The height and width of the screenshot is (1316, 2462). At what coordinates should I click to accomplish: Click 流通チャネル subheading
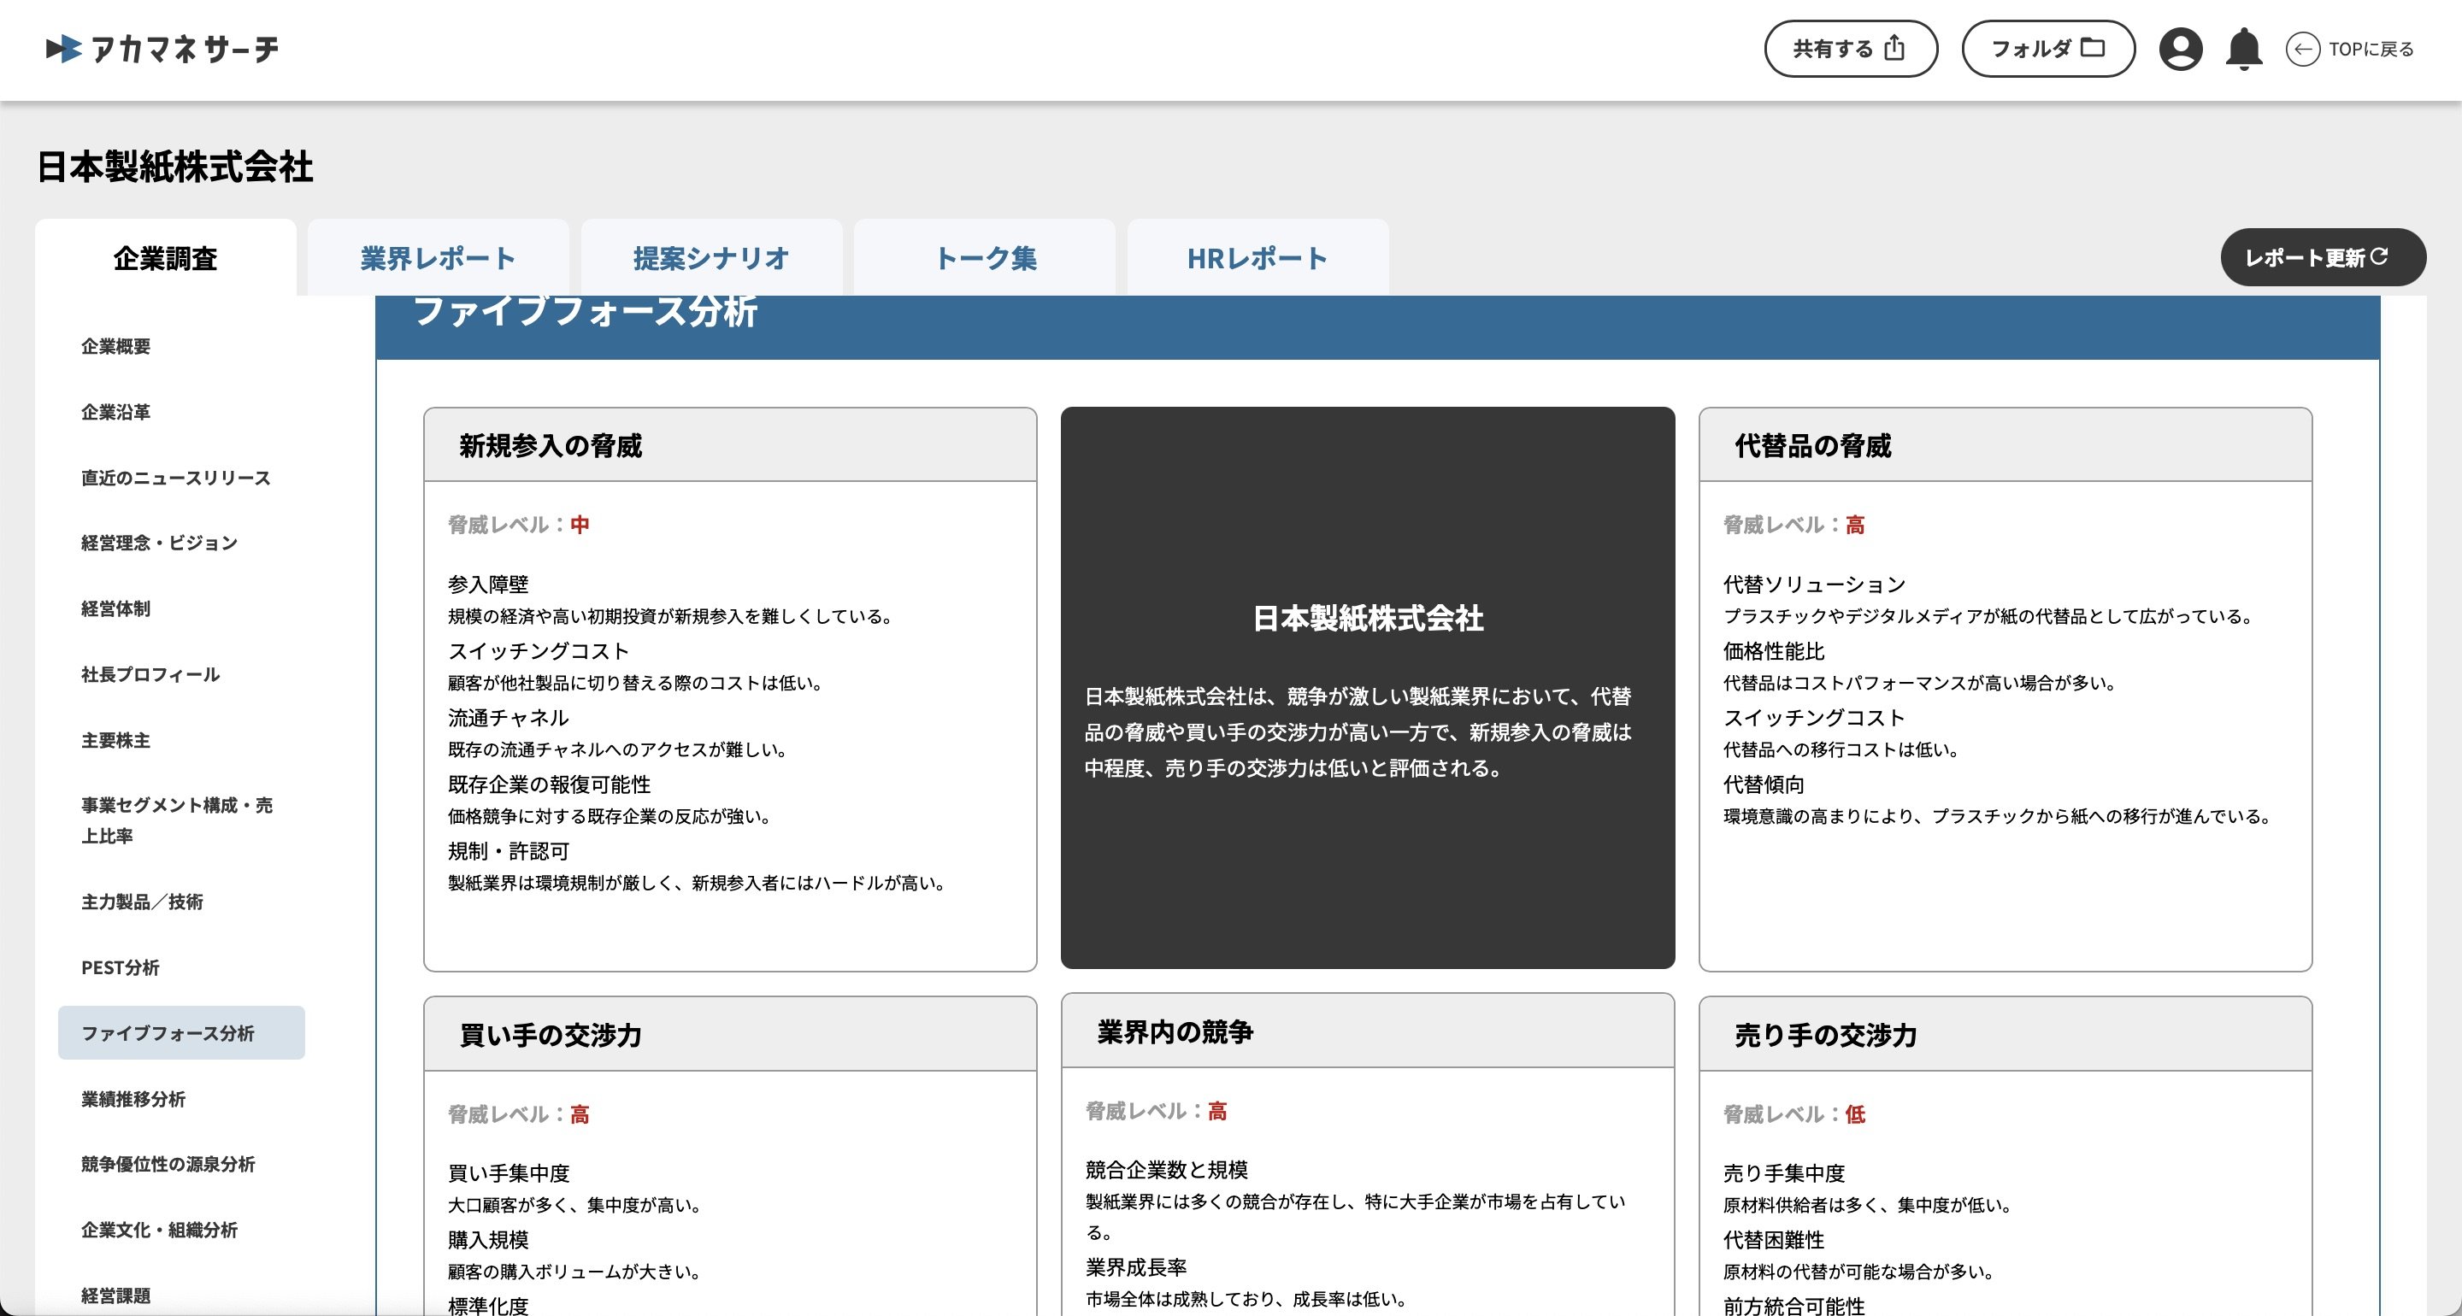tap(509, 718)
